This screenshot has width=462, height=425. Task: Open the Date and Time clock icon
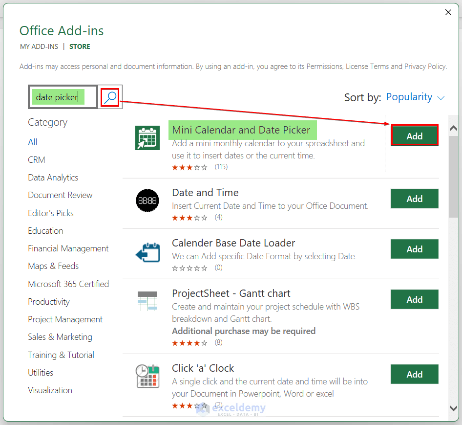coord(147,201)
